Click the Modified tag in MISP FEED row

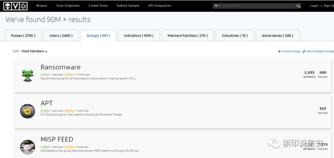(x=69, y=147)
